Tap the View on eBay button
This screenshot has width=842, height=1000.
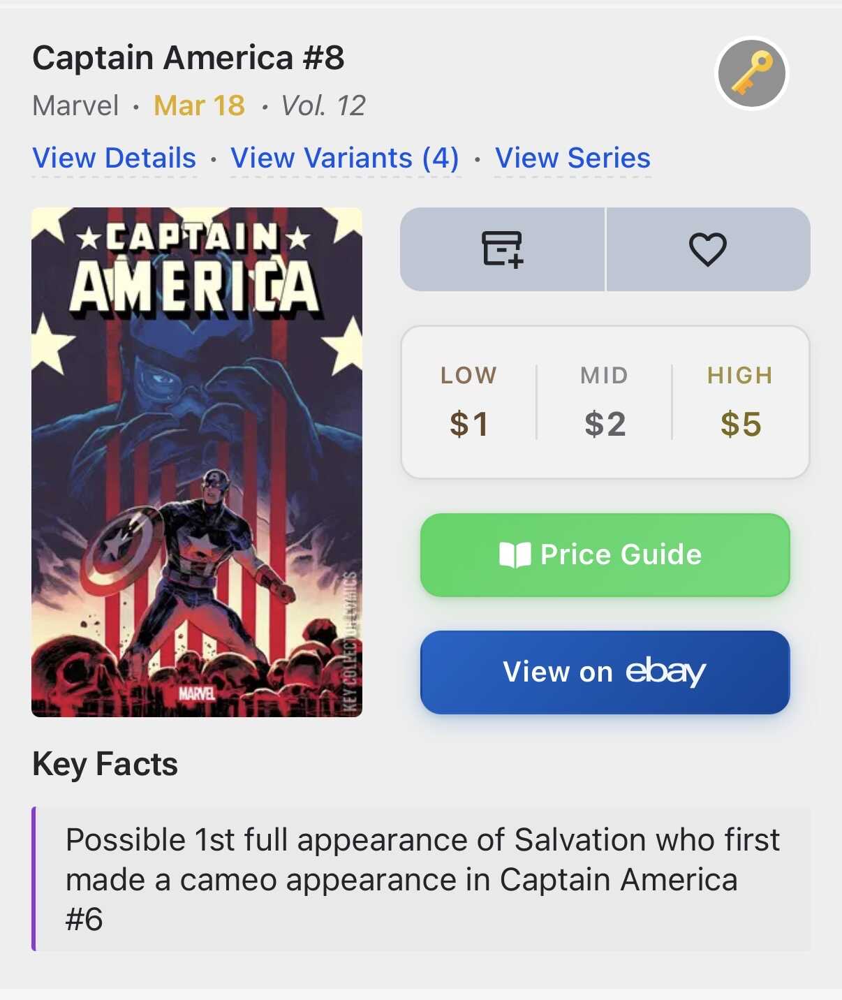click(x=605, y=672)
